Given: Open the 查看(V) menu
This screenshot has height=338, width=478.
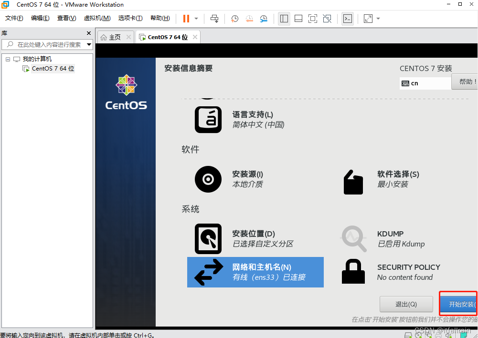Looking at the screenshot, I should [67, 18].
